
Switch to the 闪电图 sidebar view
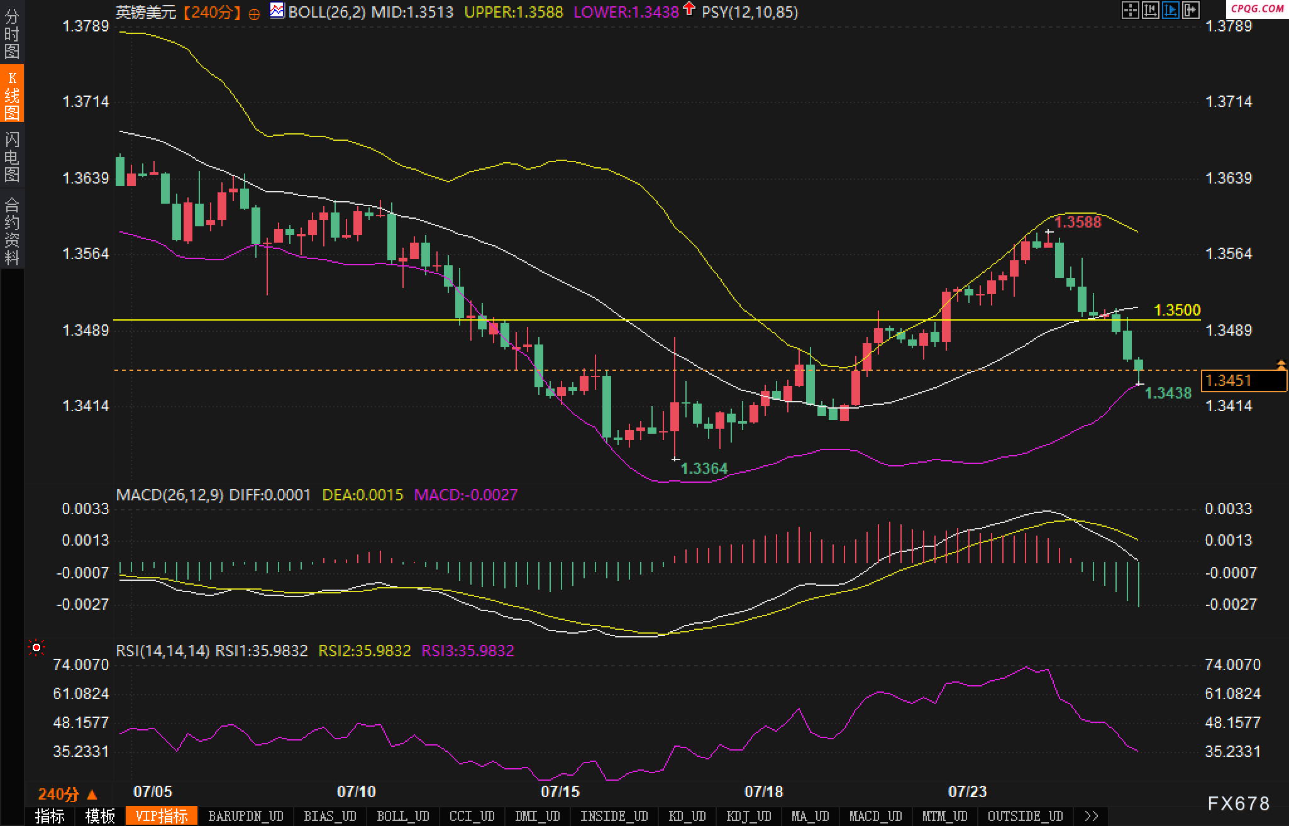11,157
